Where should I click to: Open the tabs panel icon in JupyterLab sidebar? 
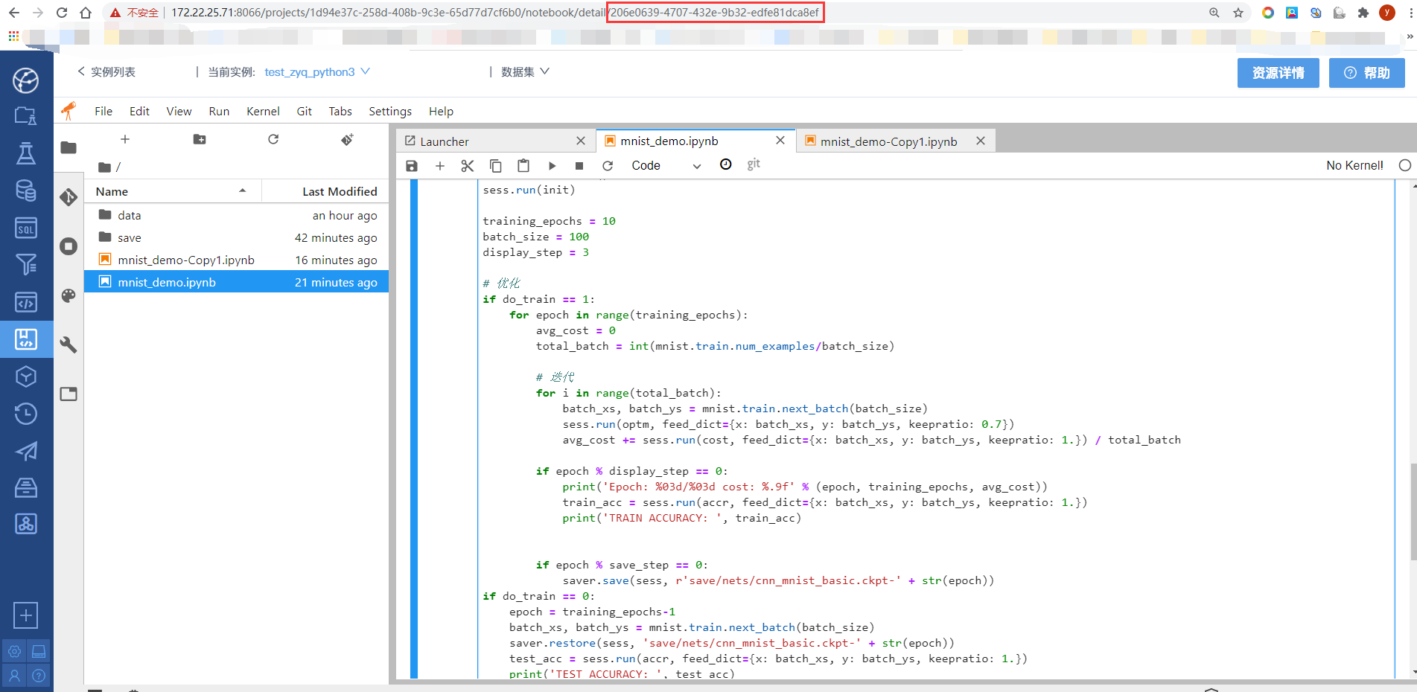(x=69, y=394)
